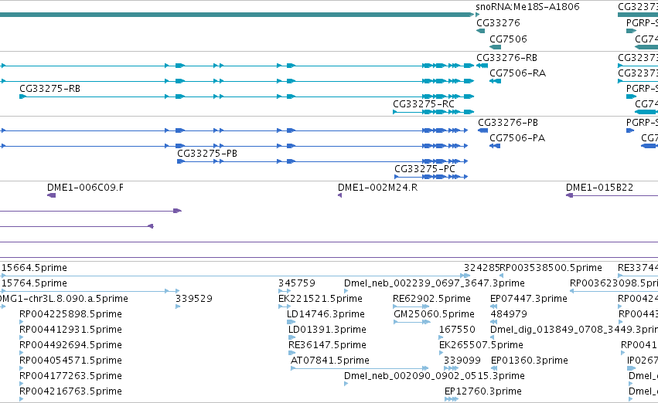Open the 324285 EST entry
The image size is (658, 403).
[x=482, y=268]
